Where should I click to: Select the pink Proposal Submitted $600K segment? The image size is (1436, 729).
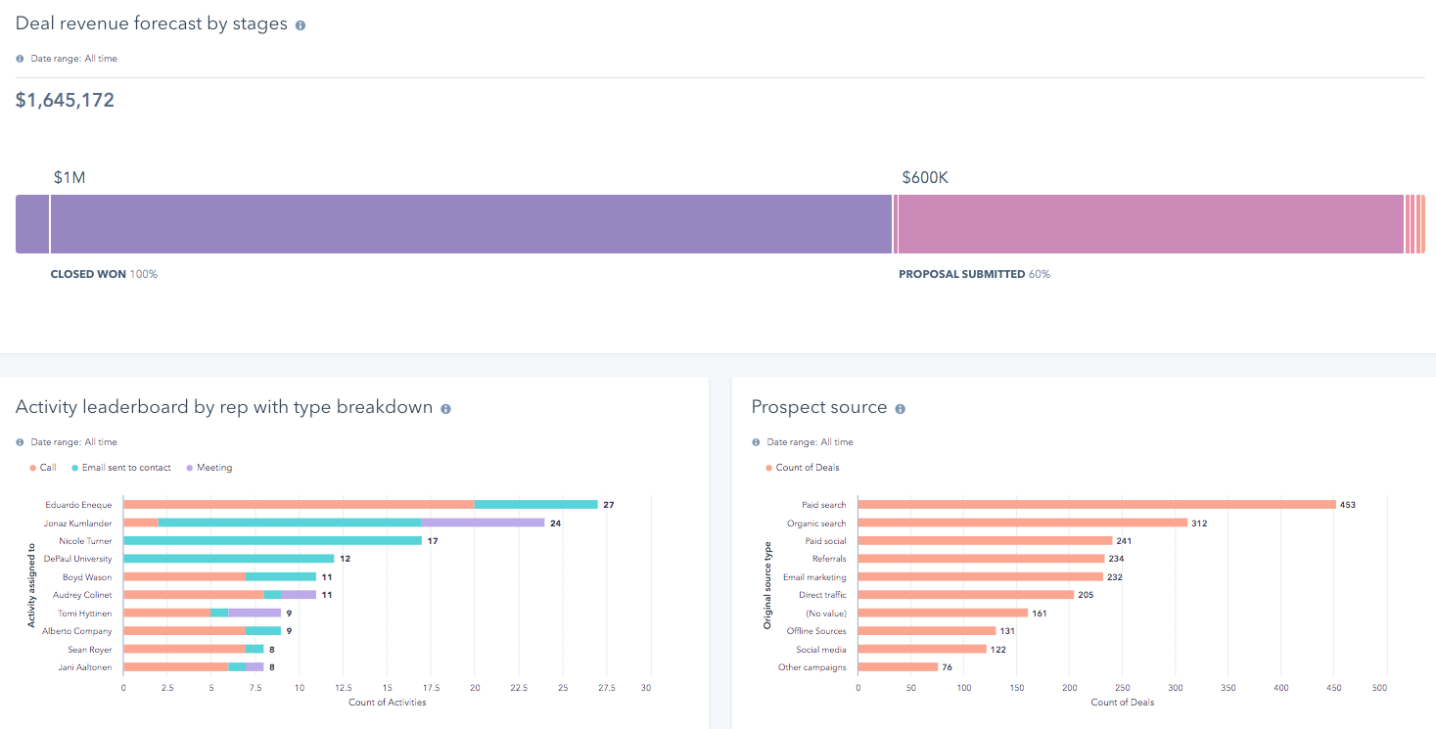click(x=1150, y=224)
